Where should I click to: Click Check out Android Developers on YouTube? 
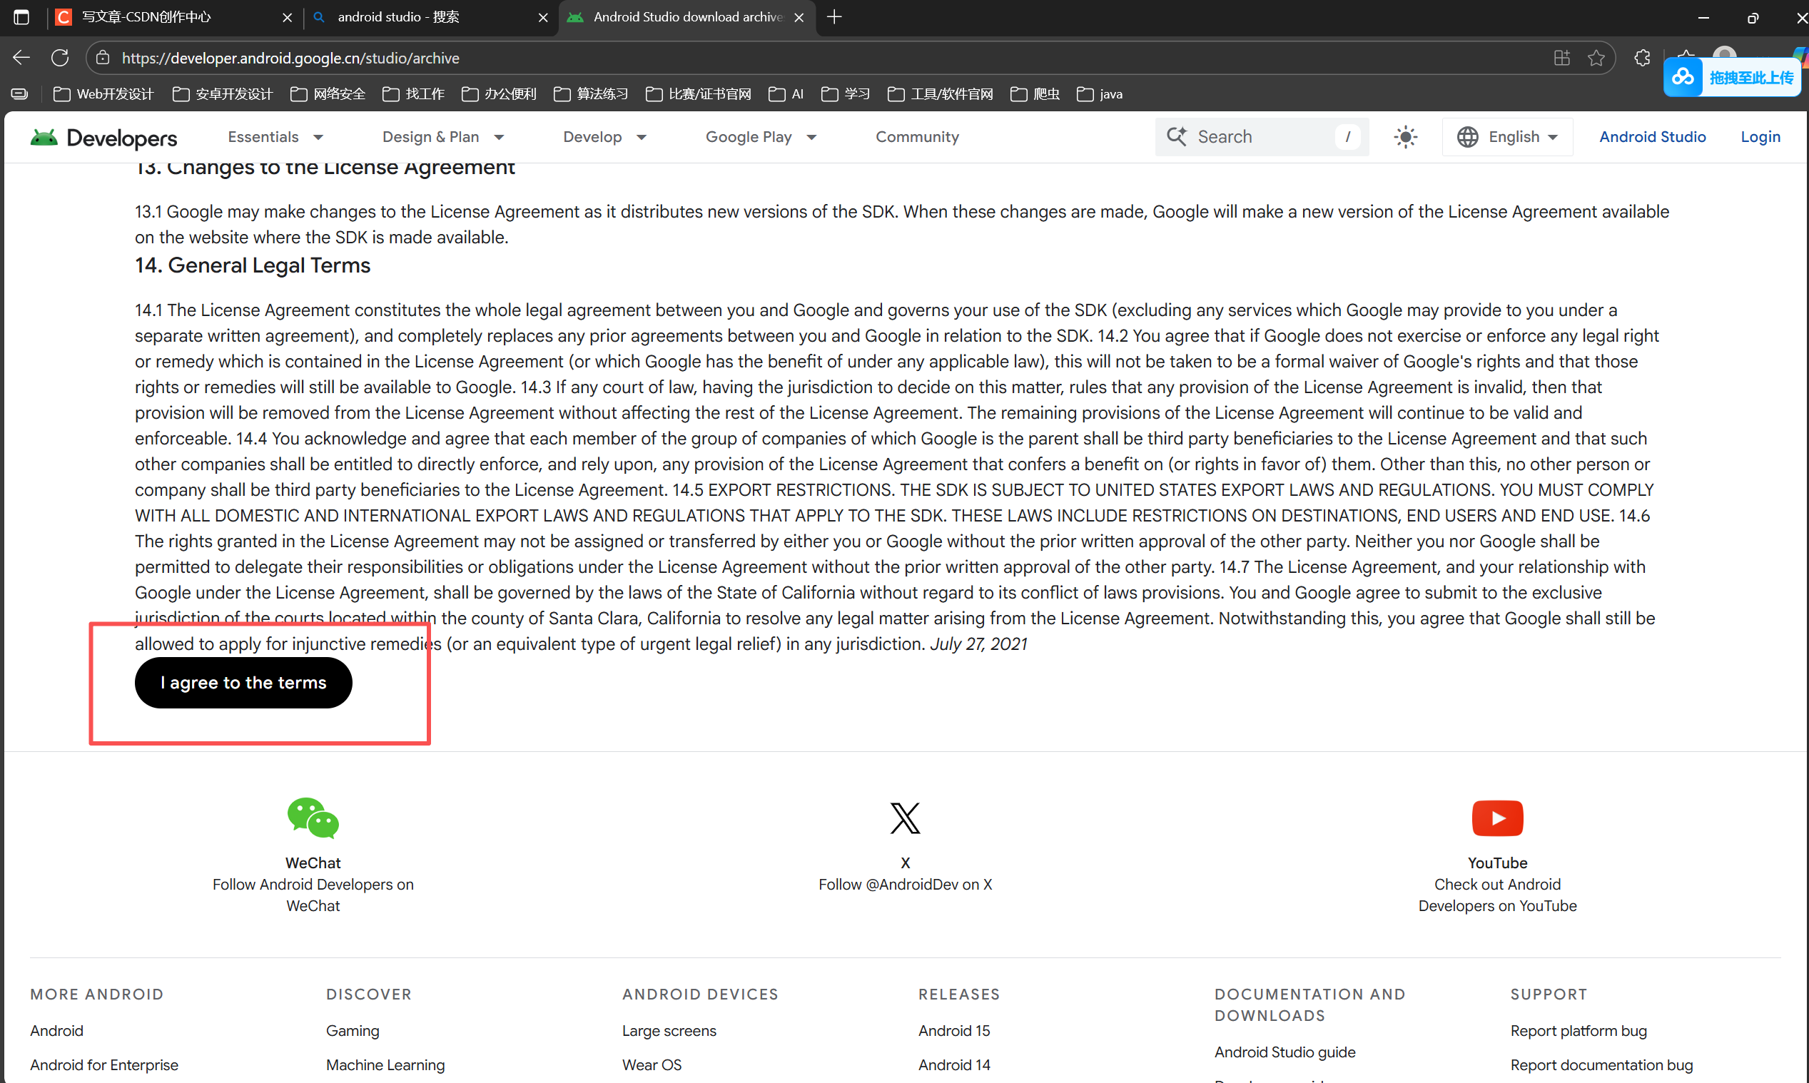[1497, 895]
